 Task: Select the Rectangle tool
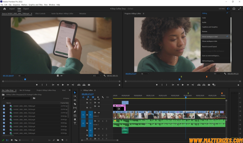coord(75,115)
